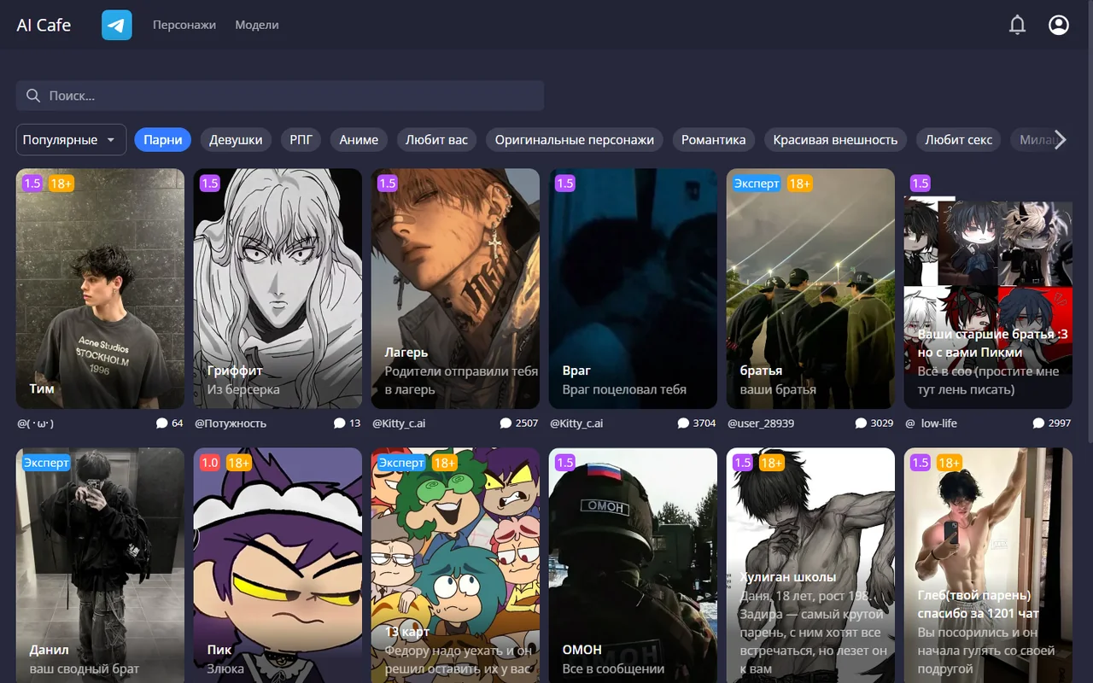
Task: Click the 2997 chat count text
Action: click(1060, 423)
